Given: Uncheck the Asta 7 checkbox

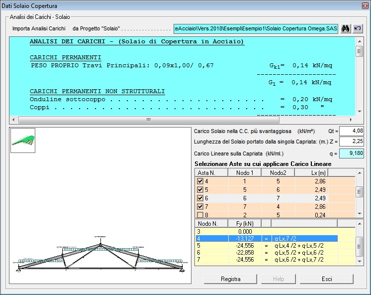Looking at the screenshot, I should (200, 206).
